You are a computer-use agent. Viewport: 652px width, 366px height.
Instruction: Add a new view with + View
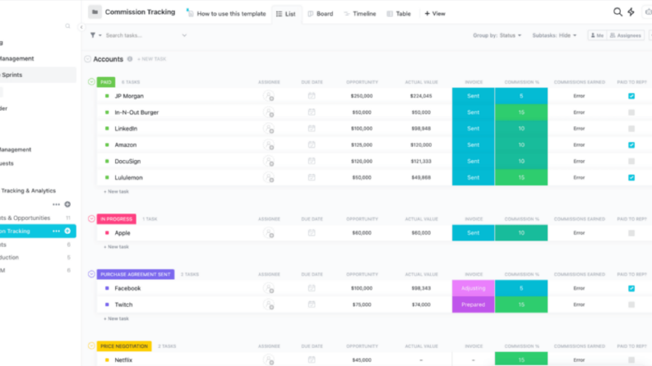[x=435, y=14]
